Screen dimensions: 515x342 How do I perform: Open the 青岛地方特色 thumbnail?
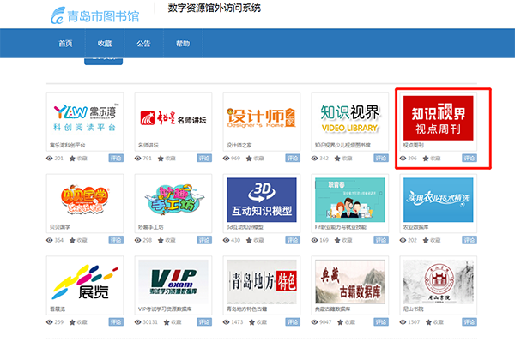pos(262,282)
